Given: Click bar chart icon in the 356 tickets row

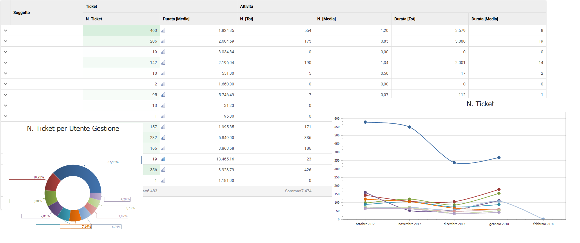Looking at the screenshot, I should (x=163, y=170).
